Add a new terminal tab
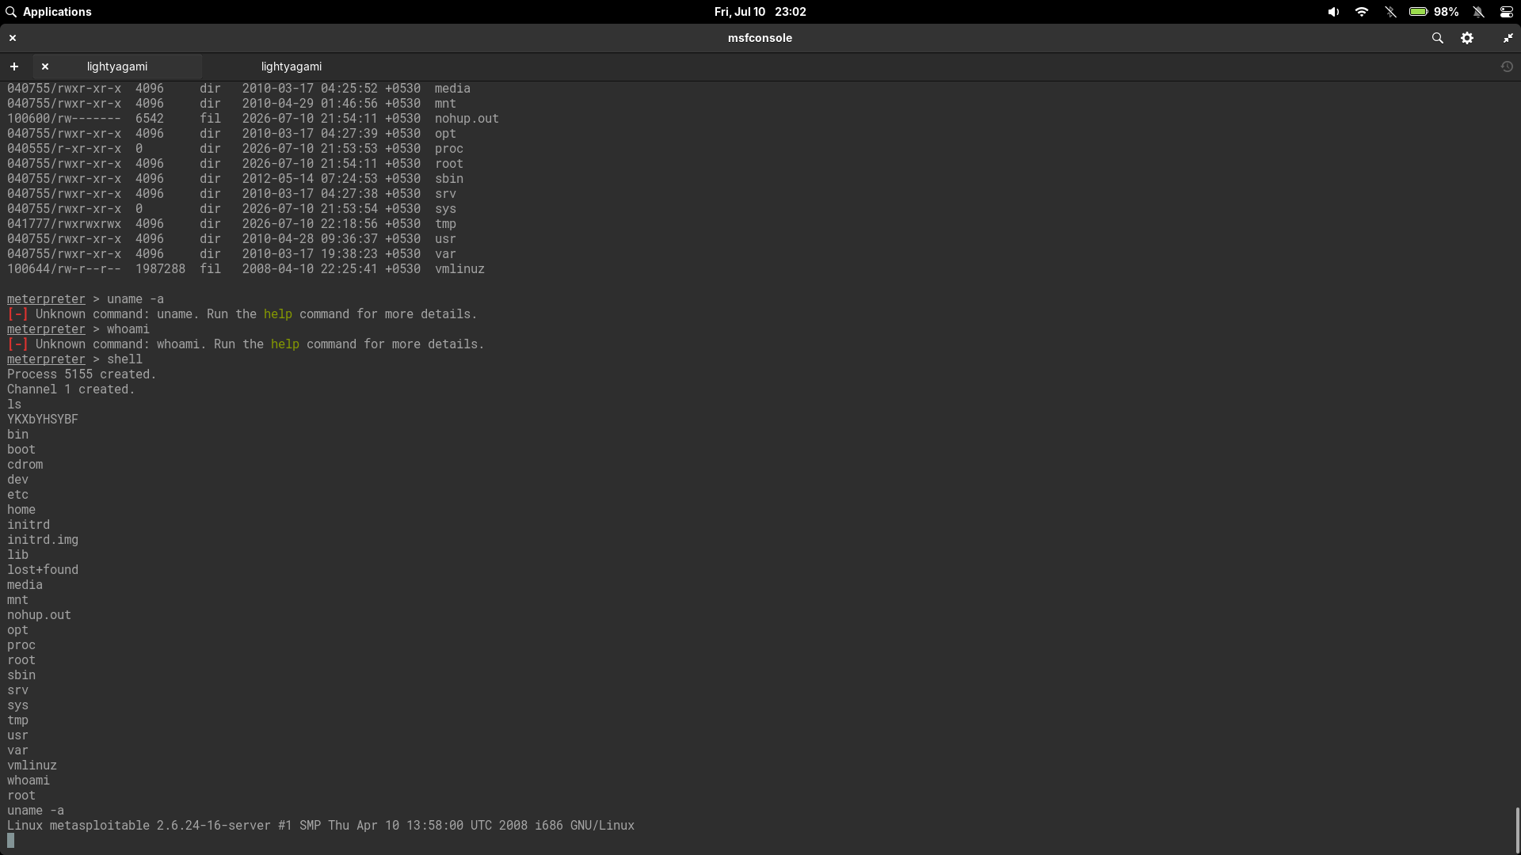Viewport: 1521px width, 855px height. (x=14, y=66)
